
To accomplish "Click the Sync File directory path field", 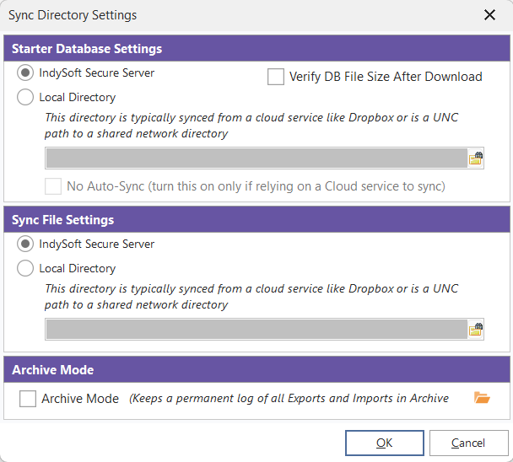I will point(256,330).
